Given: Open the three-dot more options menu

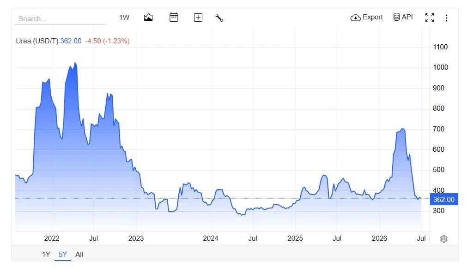Looking at the screenshot, I should click(447, 18).
